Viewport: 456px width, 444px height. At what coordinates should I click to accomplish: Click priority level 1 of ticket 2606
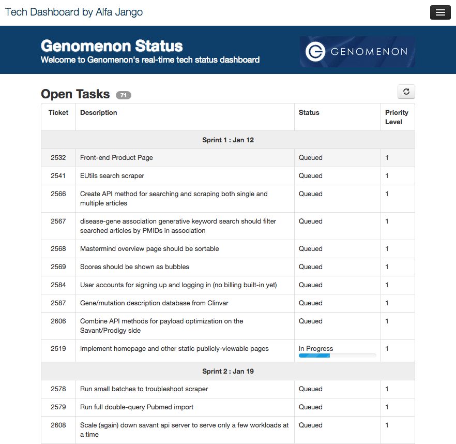(387, 321)
